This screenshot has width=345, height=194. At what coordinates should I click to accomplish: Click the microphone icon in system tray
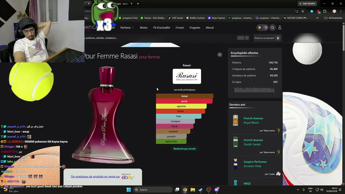[304, 190]
